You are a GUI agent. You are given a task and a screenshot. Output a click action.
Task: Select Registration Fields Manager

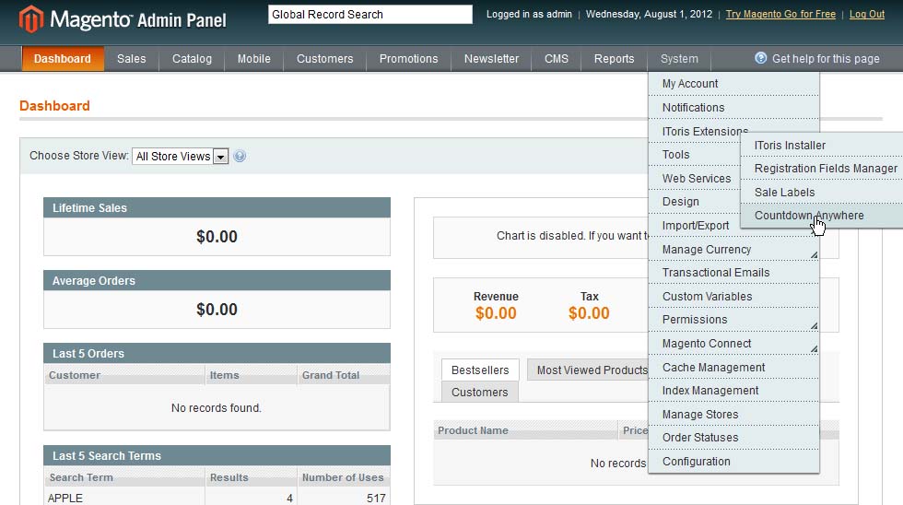[825, 169]
